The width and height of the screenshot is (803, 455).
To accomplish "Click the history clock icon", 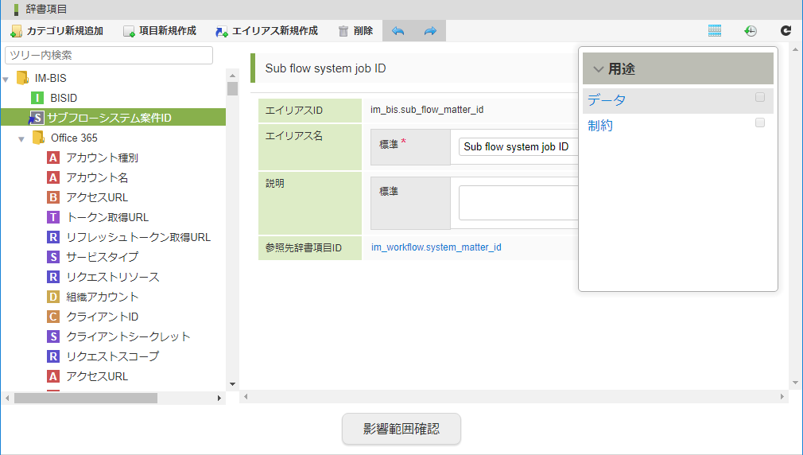I will point(751,31).
